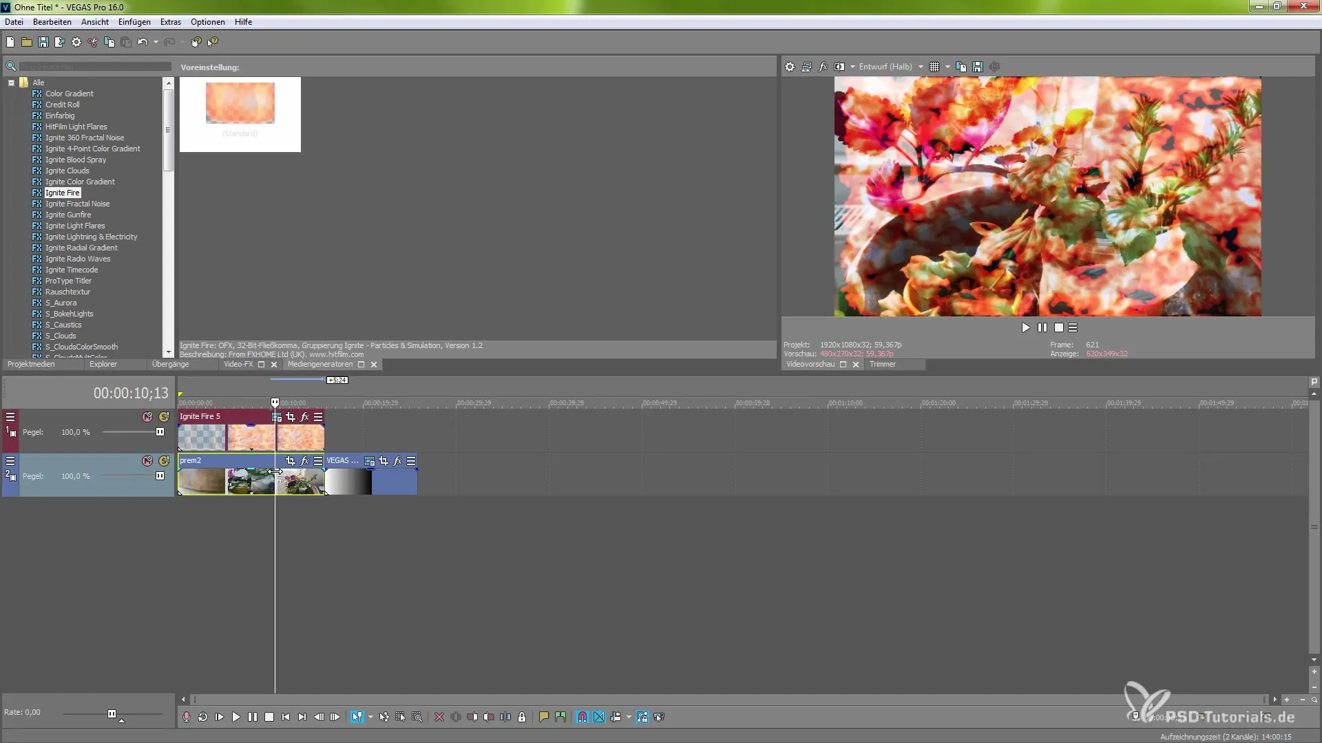The width and height of the screenshot is (1322, 743).
Task: Click the Rate slider handle
Action: click(x=112, y=714)
